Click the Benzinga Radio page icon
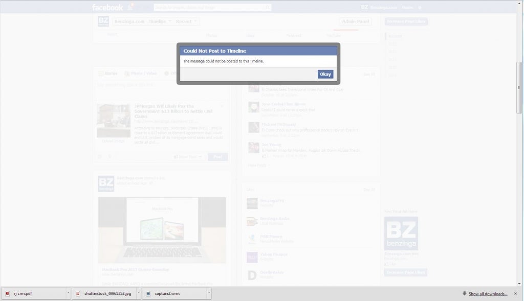524x301 pixels. click(252, 221)
